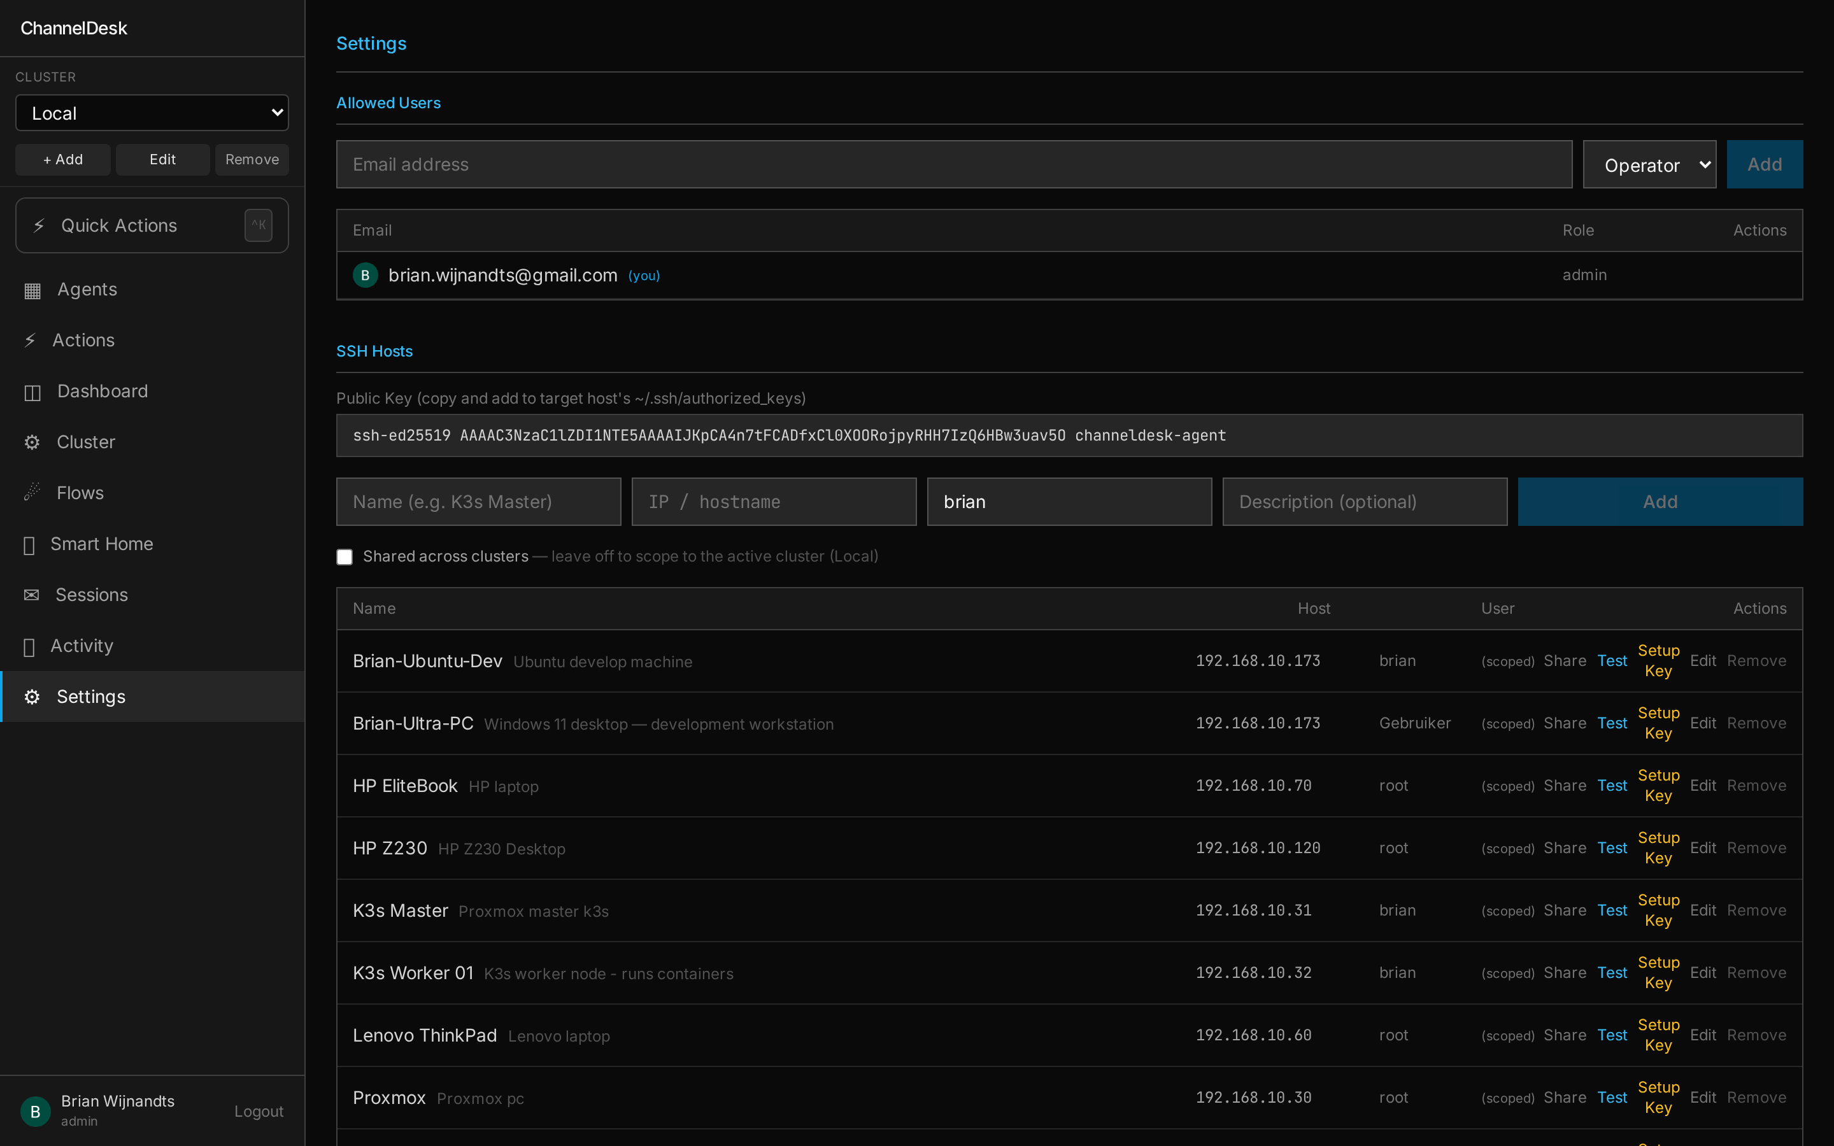
Task: Click the brian.wijnandts@gmail.com email entry
Action: [502, 275]
